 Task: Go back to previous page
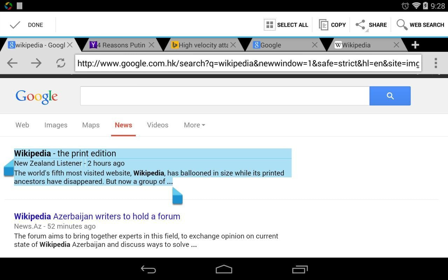click(12, 63)
